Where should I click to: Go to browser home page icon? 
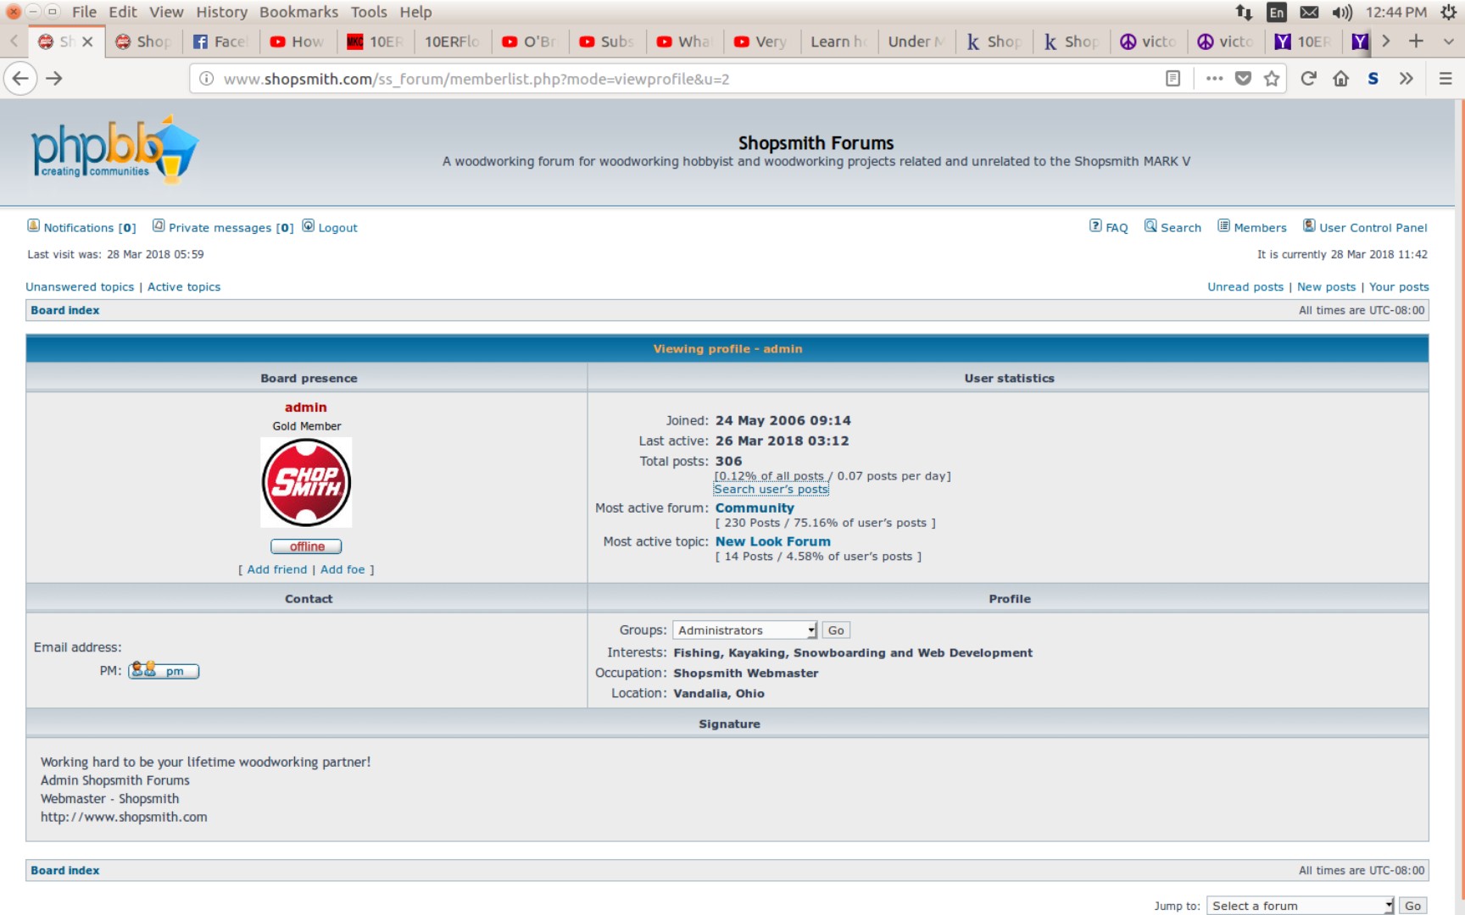tap(1340, 79)
